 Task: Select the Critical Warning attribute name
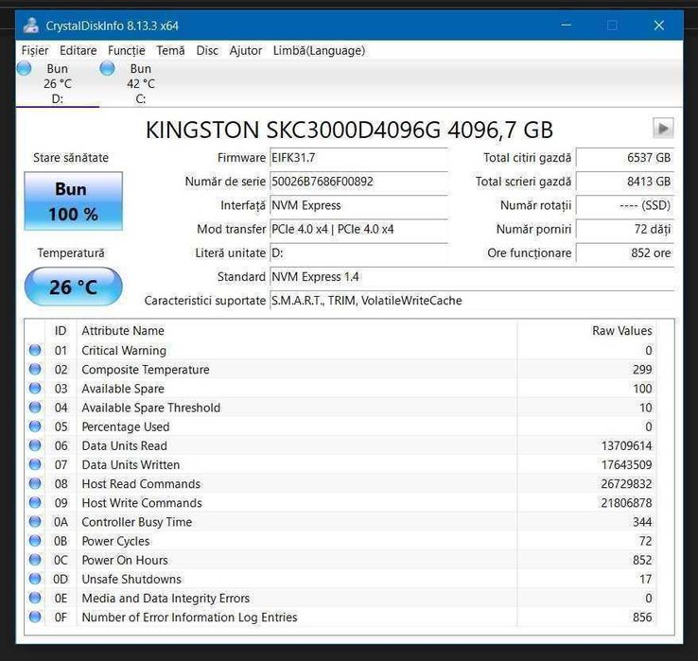(124, 351)
